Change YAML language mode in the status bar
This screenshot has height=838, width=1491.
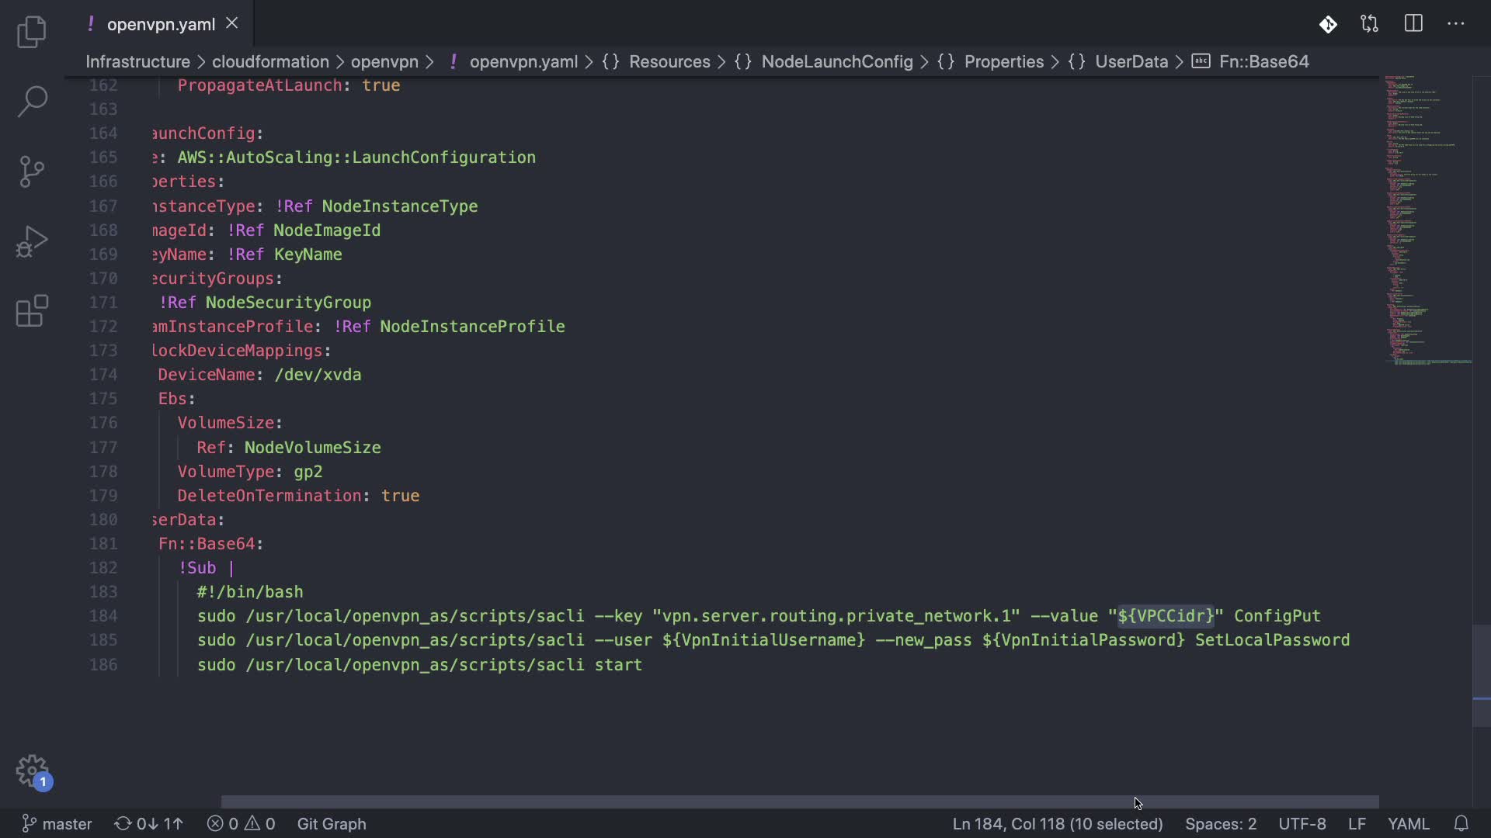click(1407, 823)
